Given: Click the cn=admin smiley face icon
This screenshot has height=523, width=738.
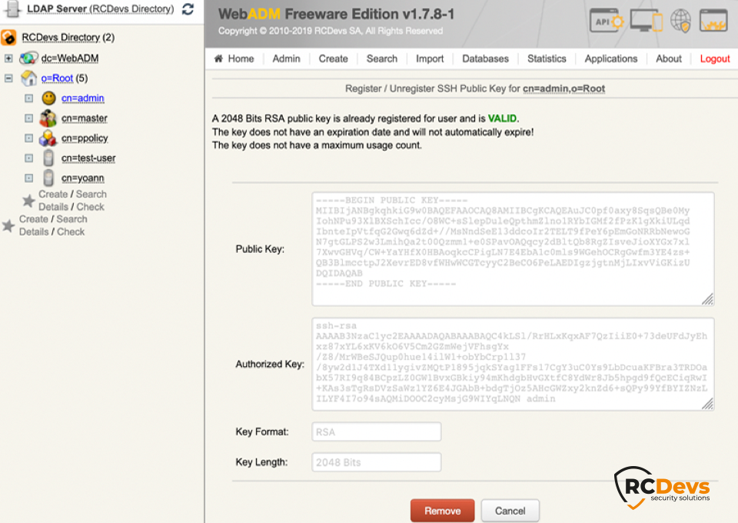Looking at the screenshot, I should [x=48, y=98].
